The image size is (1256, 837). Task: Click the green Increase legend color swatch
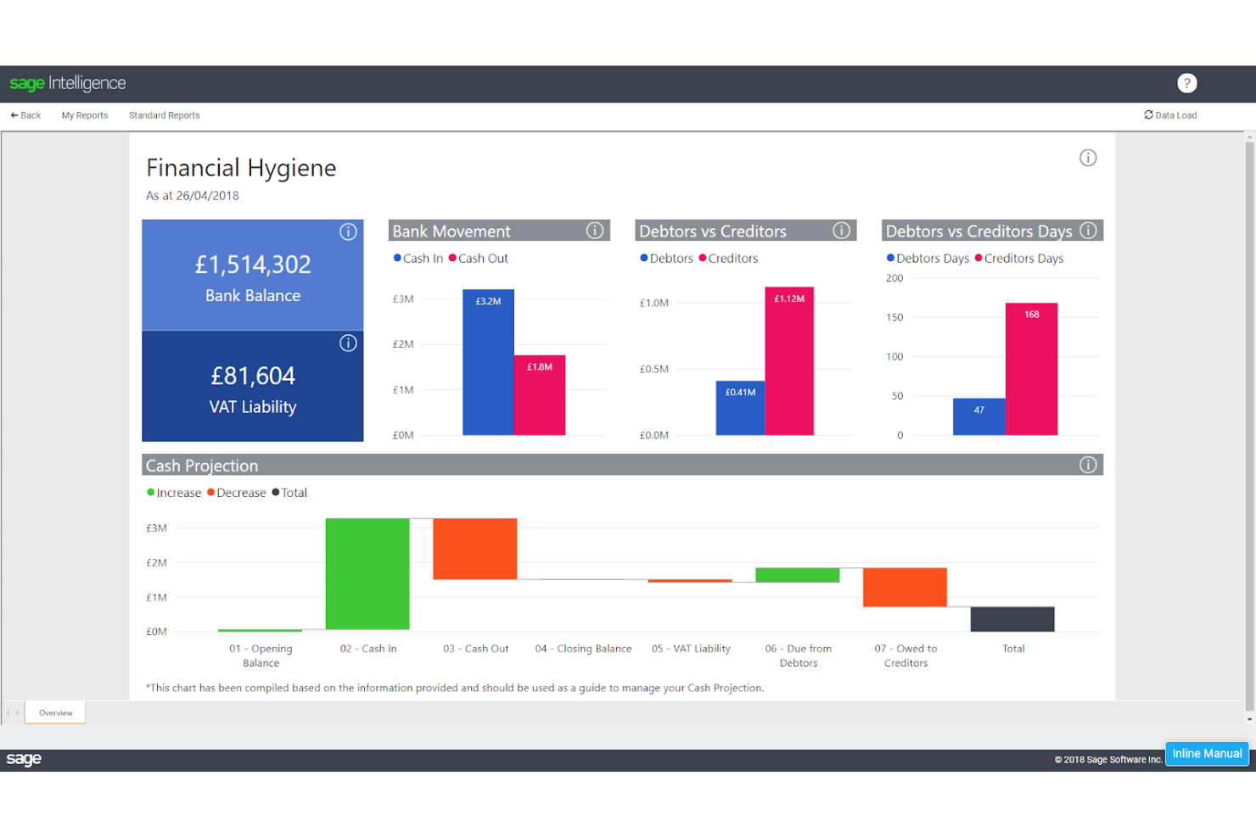pyautogui.click(x=150, y=492)
